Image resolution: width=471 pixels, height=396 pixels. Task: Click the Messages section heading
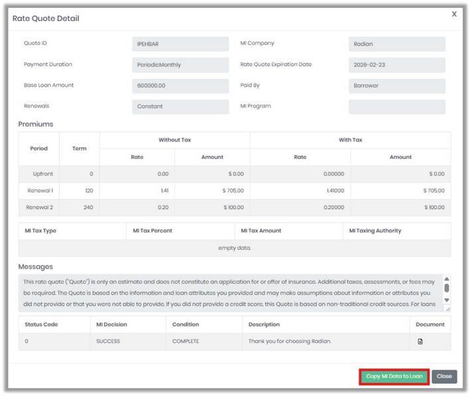click(35, 267)
